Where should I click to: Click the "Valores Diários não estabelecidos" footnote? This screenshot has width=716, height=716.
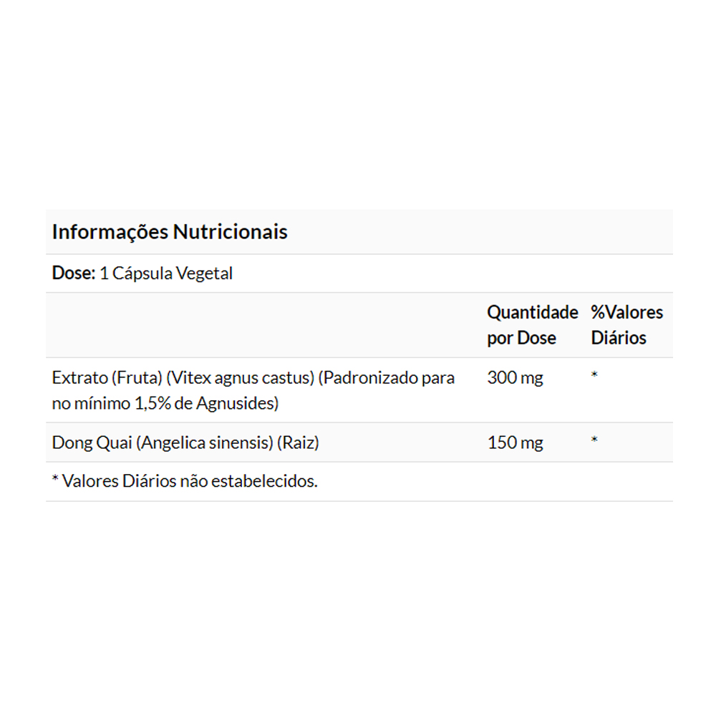point(190,481)
